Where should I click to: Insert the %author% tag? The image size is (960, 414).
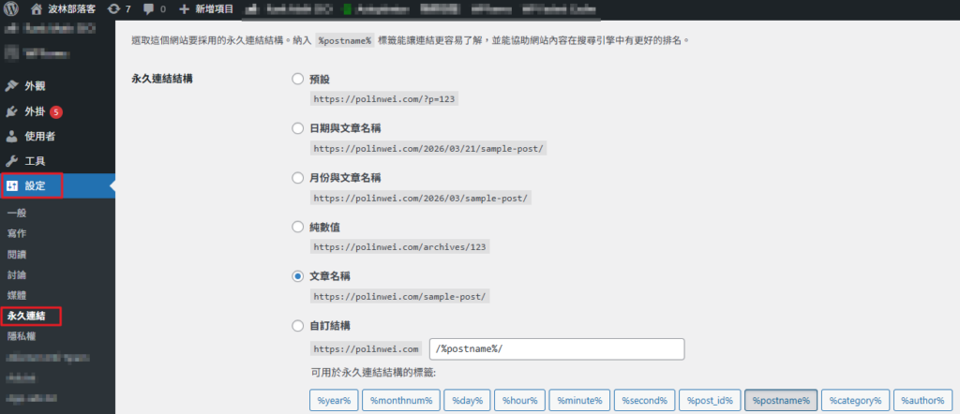coord(922,401)
